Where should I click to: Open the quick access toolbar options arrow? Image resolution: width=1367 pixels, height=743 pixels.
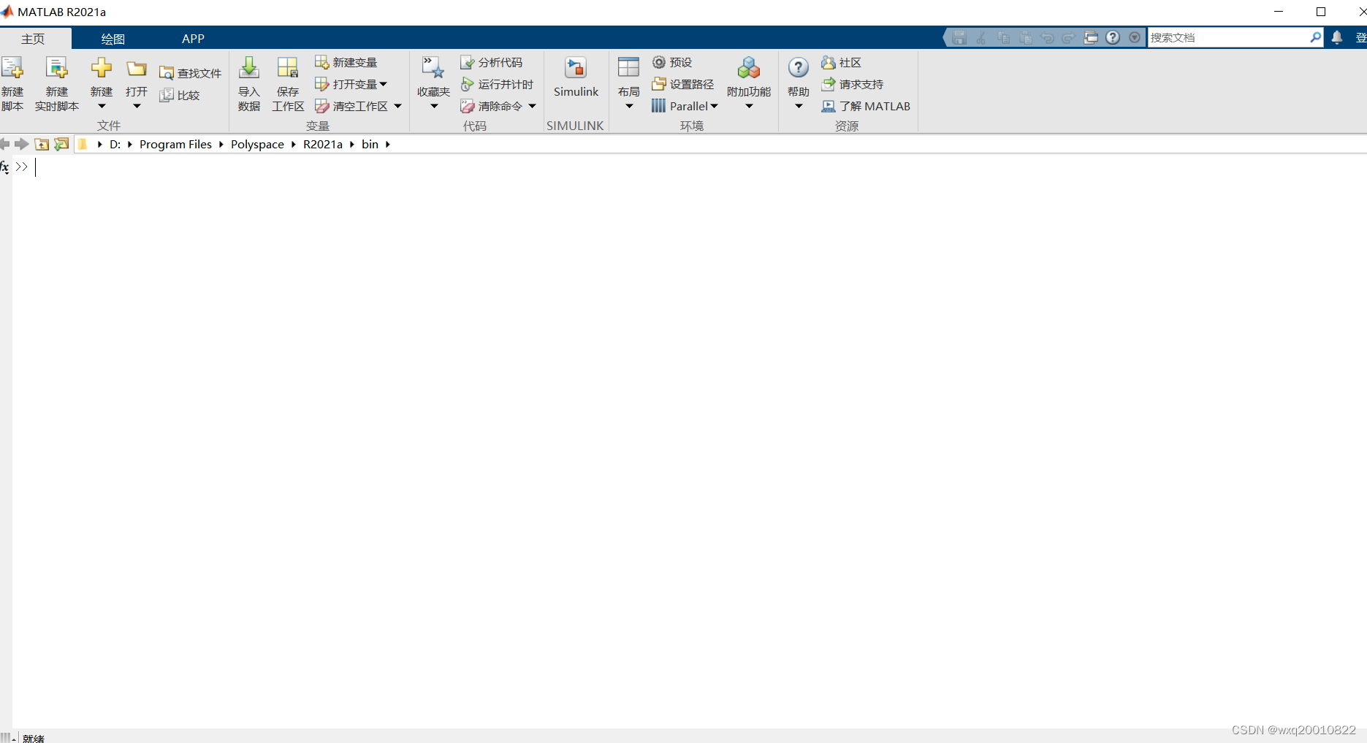[x=1135, y=37]
